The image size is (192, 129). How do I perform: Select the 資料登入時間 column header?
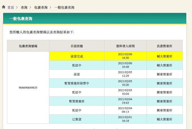pyautogui.click(x=125, y=46)
